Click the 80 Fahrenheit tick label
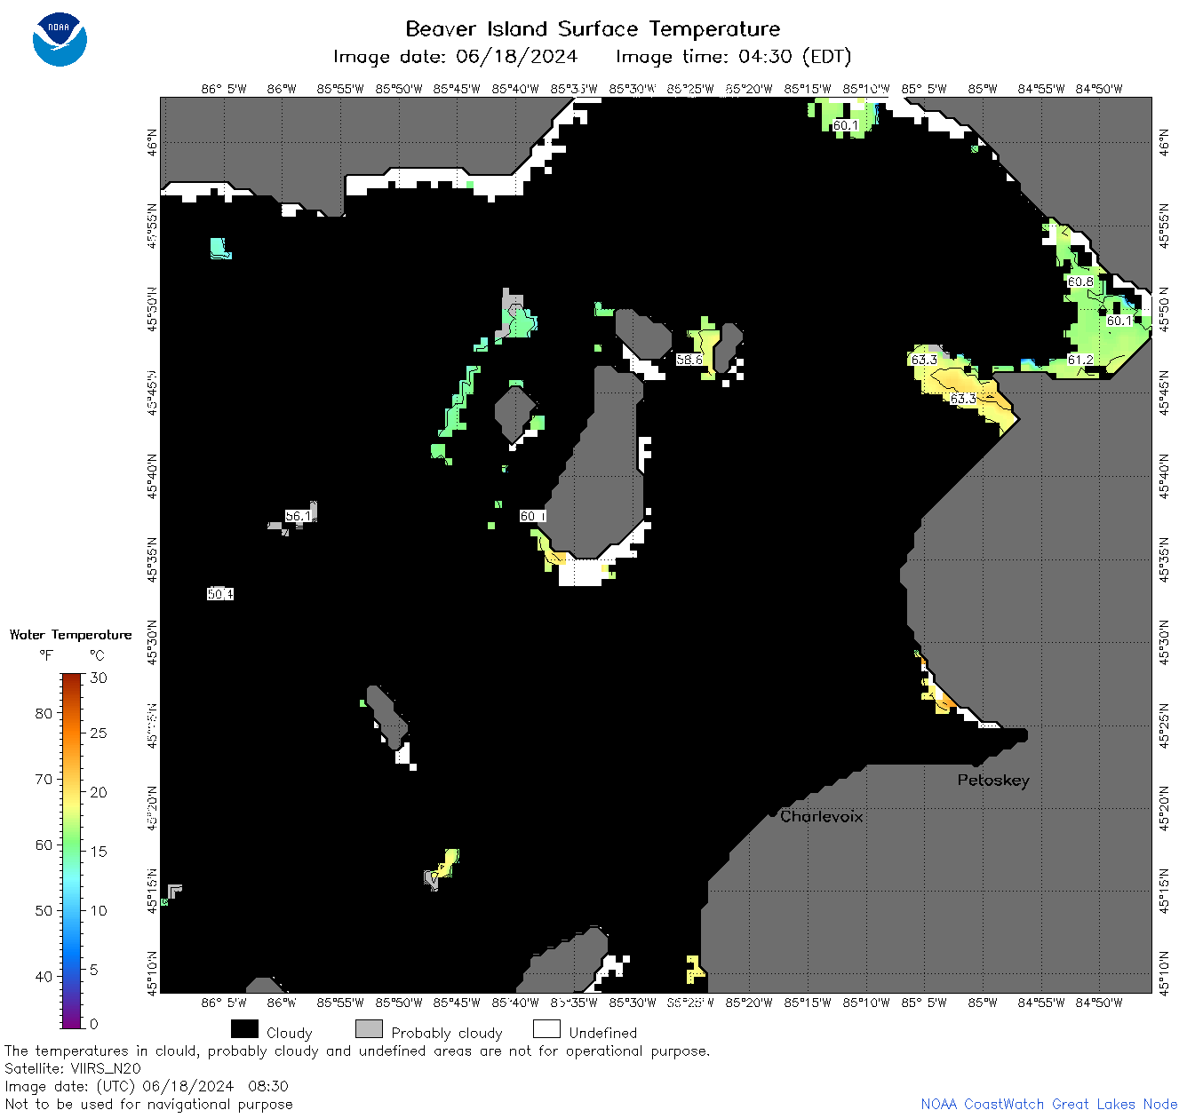The image size is (1187, 1118). pyautogui.click(x=44, y=713)
